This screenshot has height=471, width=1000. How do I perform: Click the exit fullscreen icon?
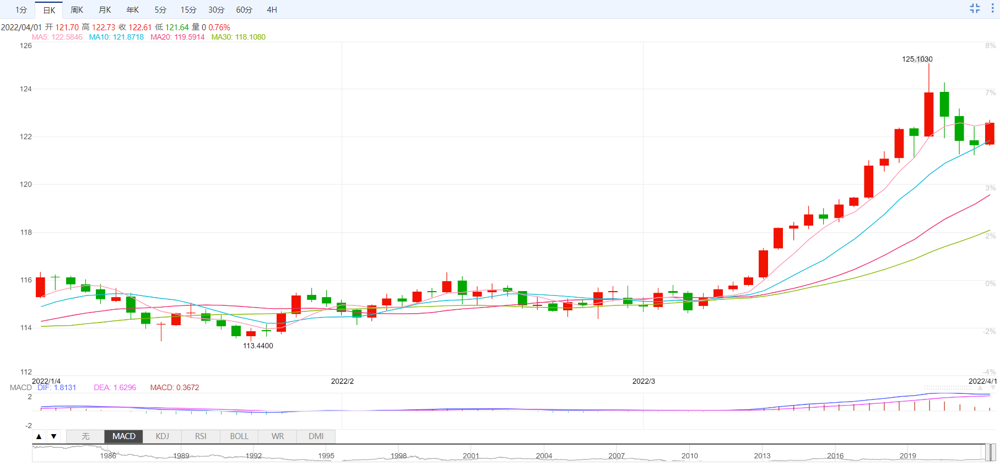pos(975,8)
